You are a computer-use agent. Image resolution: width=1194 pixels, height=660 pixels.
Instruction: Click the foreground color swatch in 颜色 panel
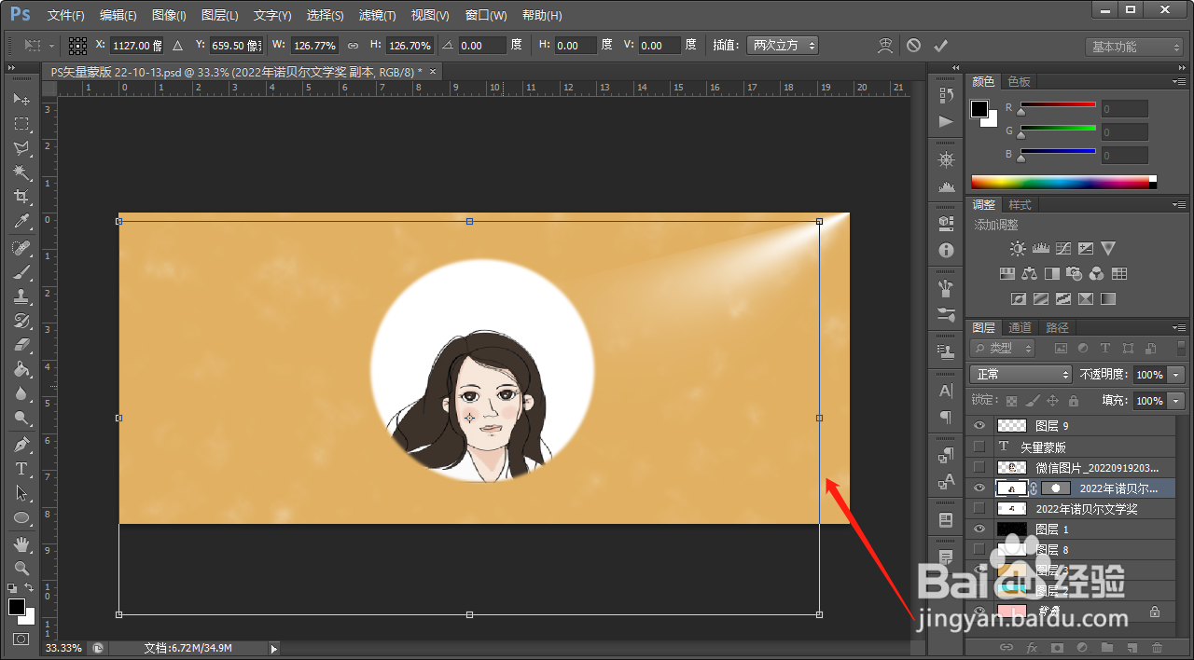click(979, 109)
